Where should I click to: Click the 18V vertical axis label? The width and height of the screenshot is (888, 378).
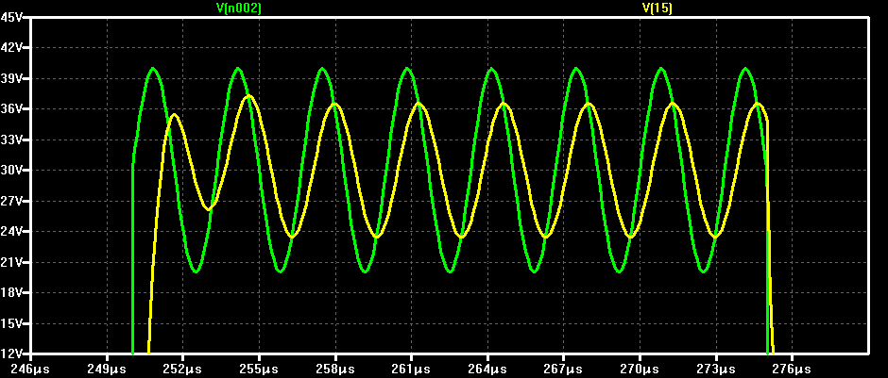11,292
